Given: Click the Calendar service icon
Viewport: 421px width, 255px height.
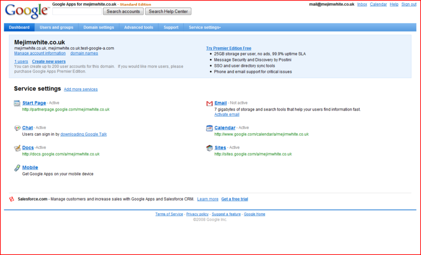Looking at the screenshot, I should pos(209,128).
